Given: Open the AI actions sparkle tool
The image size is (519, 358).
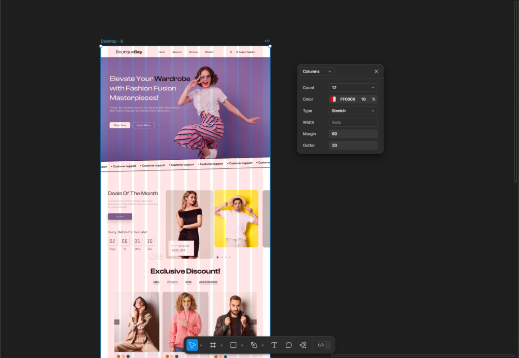Looking at the screenshot, I should click(303, 345).
